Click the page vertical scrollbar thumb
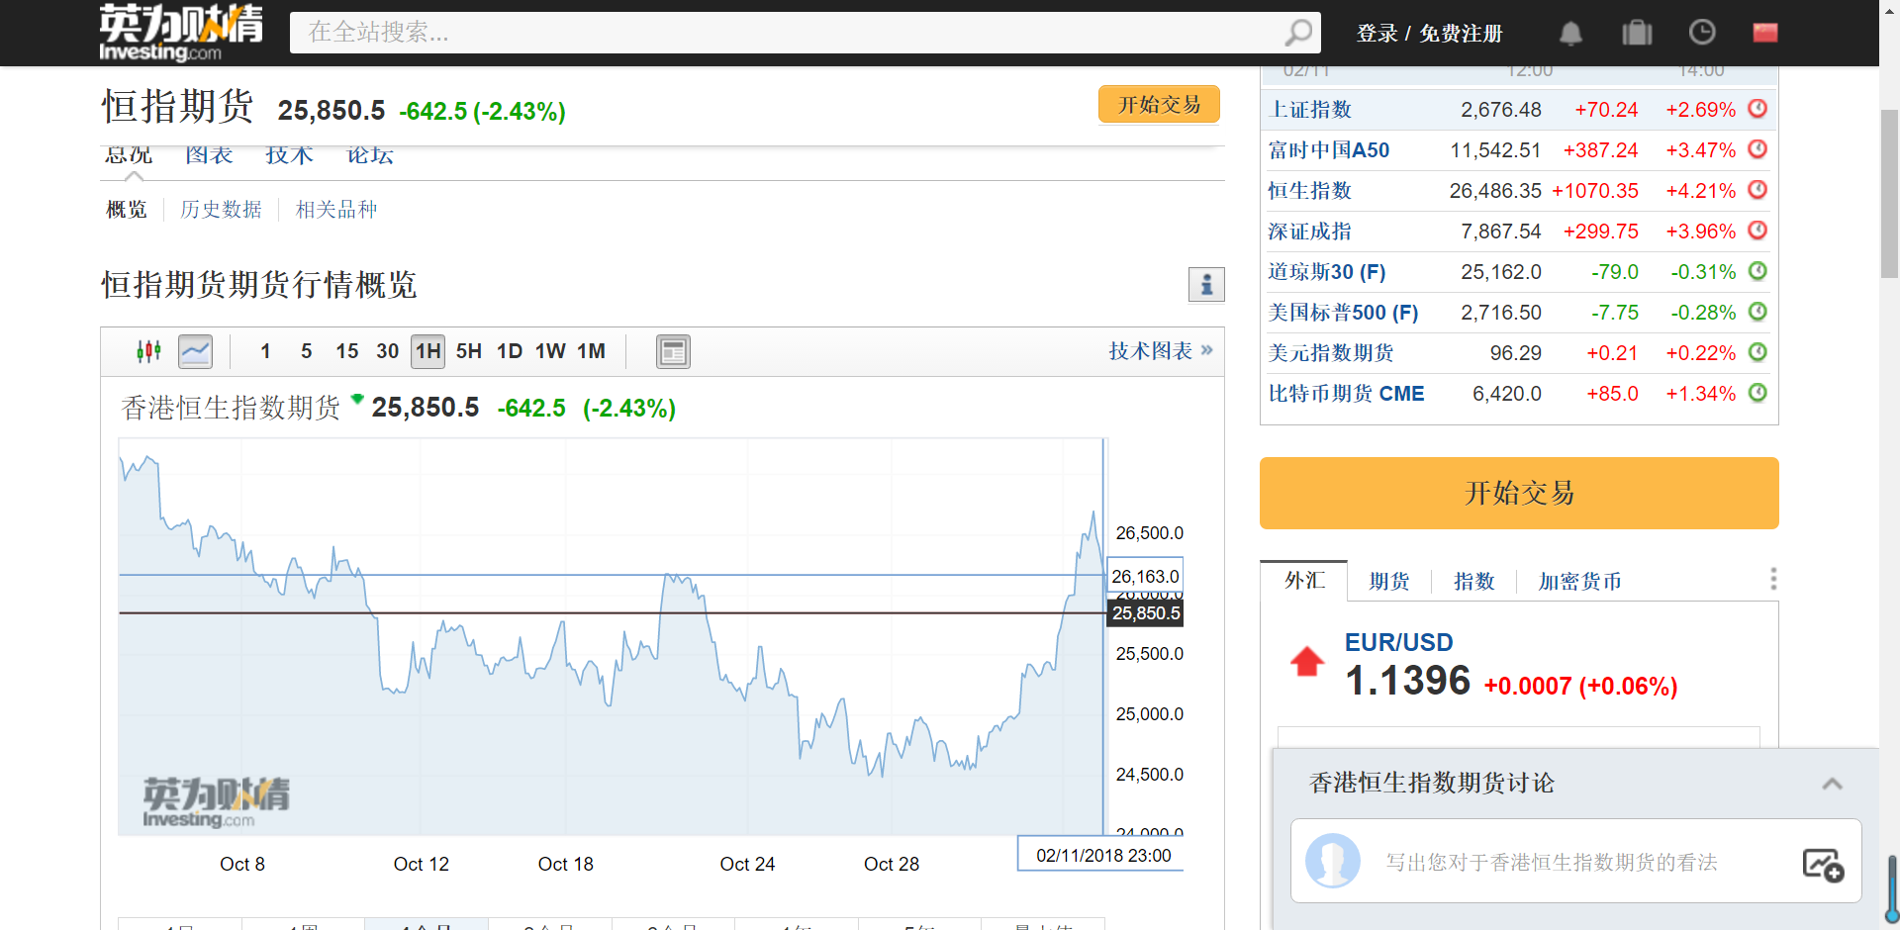Image resolution: width=1900 pixels, height=930 pixels. click(x=1889, y=193)
